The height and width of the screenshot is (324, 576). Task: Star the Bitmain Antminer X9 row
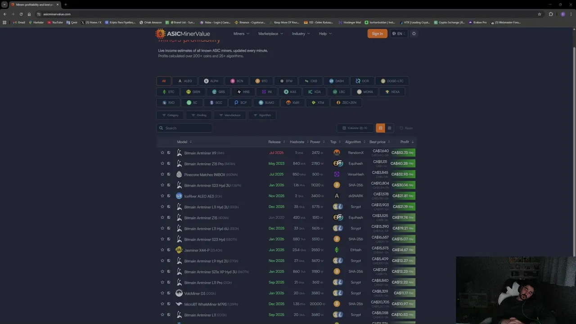click(x=162, y=153)
